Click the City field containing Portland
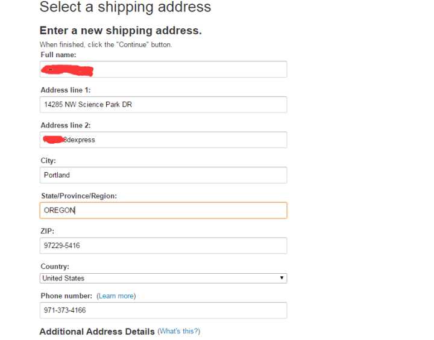This screenshot has height=340, width=434. [x=163, y=175]
